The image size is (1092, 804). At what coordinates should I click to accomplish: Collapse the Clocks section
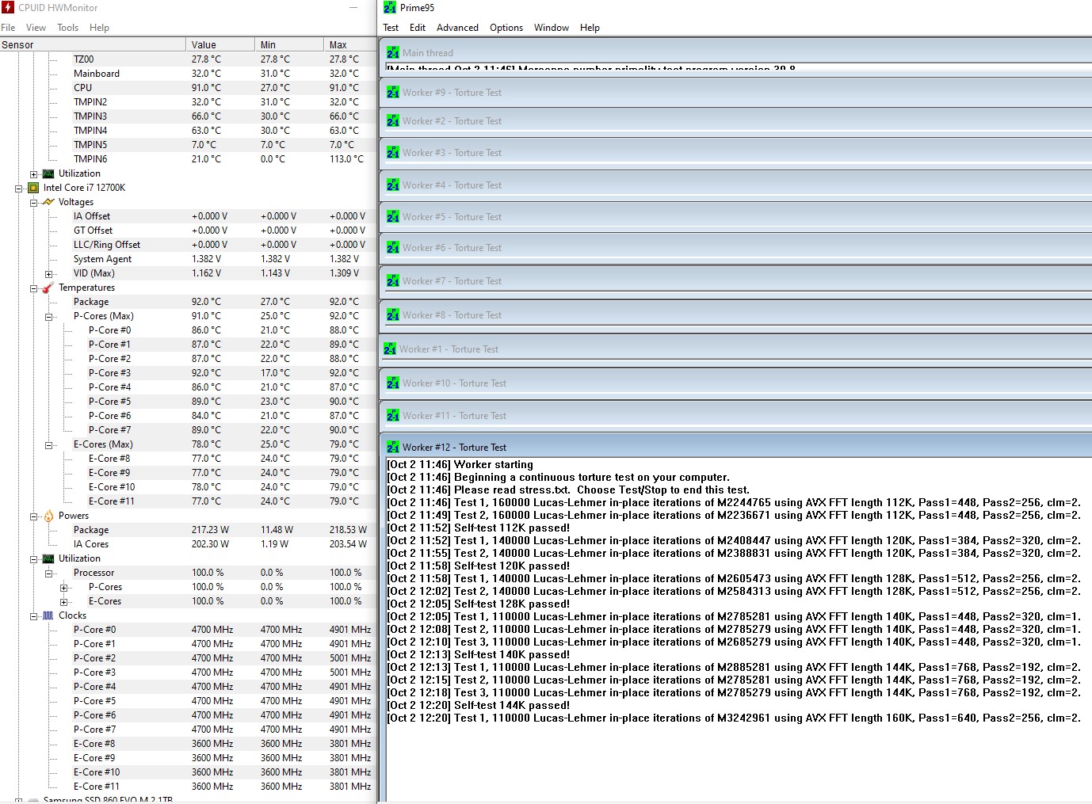click(x=33, y=616)
